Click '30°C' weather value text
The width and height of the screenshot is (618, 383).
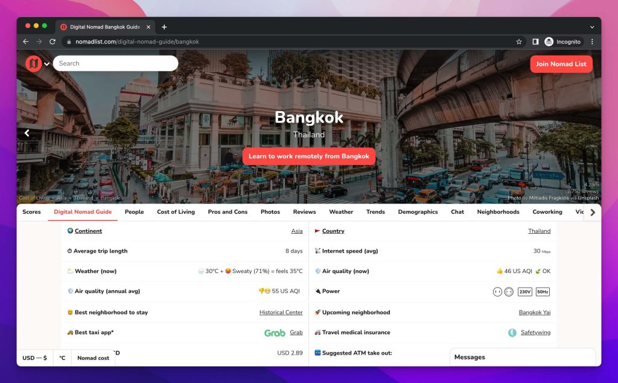tap(212, 271)
